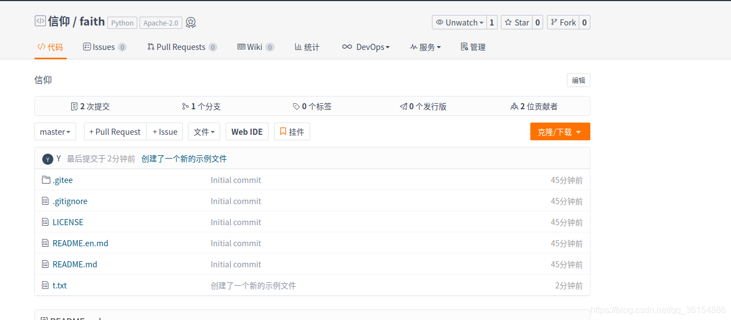The height and width of the screenshot is (320, 731).
Task: Open the 挂件 widget bookmark button
Action: 292,131
